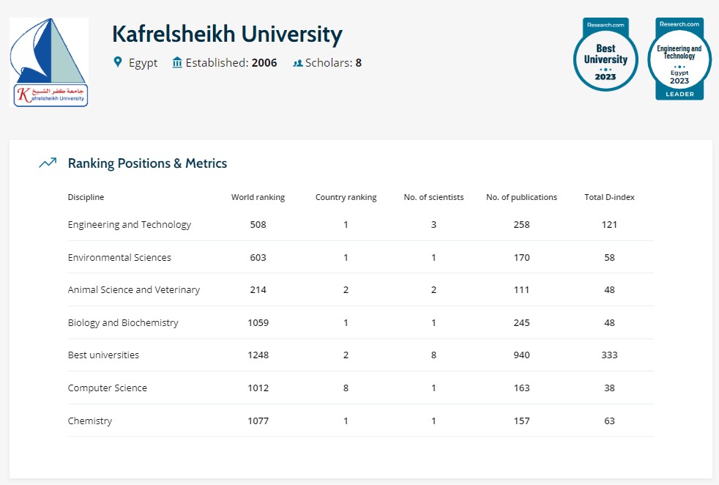This screenshot has height=485, width=719.
Task: Select Animal Science and Veterinary discipline
Action: pos(133,290)
